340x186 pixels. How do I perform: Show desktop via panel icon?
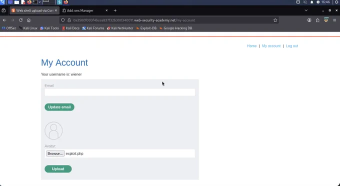click(10, 2)
